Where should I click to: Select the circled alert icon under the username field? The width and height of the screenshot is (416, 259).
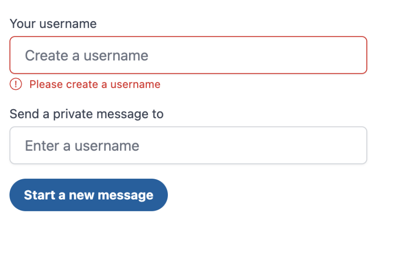[16, 84]
